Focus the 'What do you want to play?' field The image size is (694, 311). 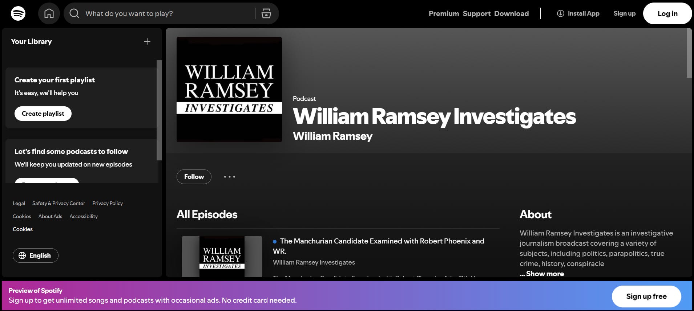point(169,13)
